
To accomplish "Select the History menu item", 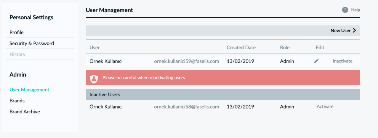I will click(x=18, y=55).
